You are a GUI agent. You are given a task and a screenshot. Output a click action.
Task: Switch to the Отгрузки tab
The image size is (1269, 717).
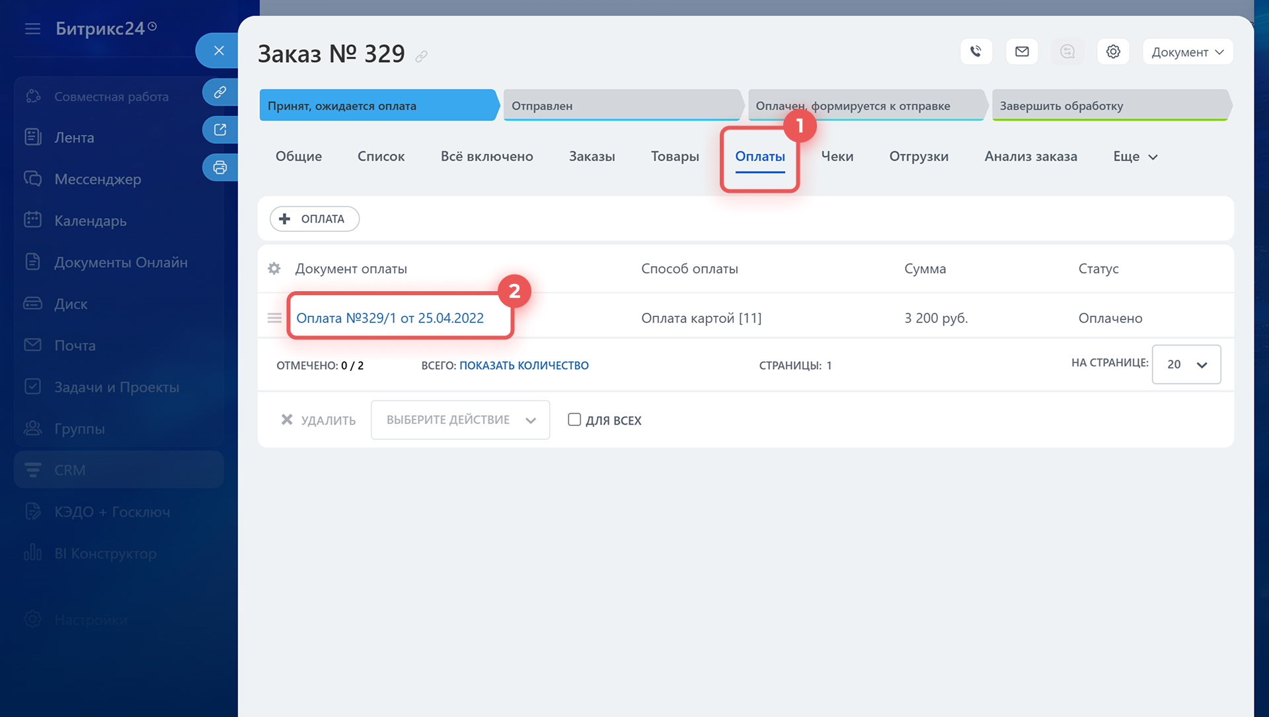918,156
